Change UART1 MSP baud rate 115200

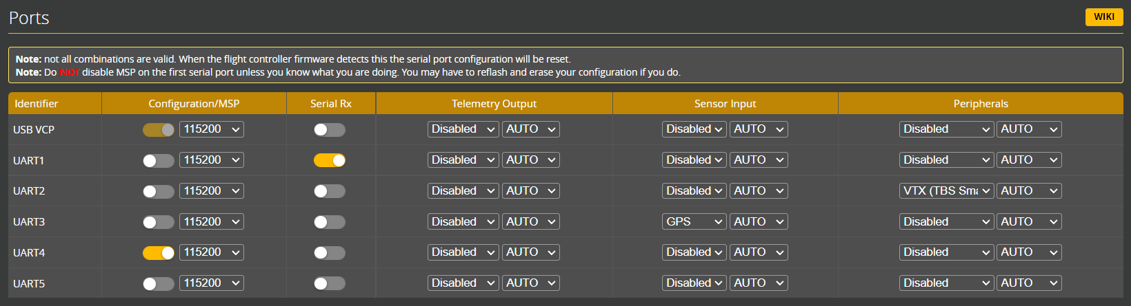[x=212, y=160]
